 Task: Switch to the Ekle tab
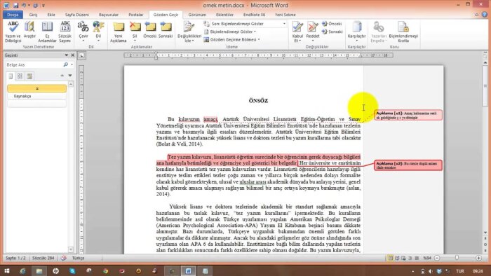tap(51, 15)
